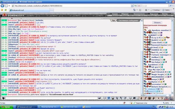
Task: Click the Обновить button
Action: click(157, 23)
